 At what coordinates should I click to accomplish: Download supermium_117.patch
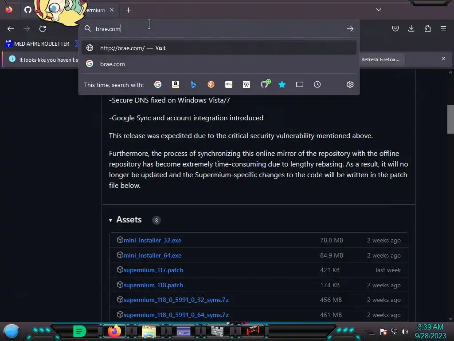[x=153, y=270]
